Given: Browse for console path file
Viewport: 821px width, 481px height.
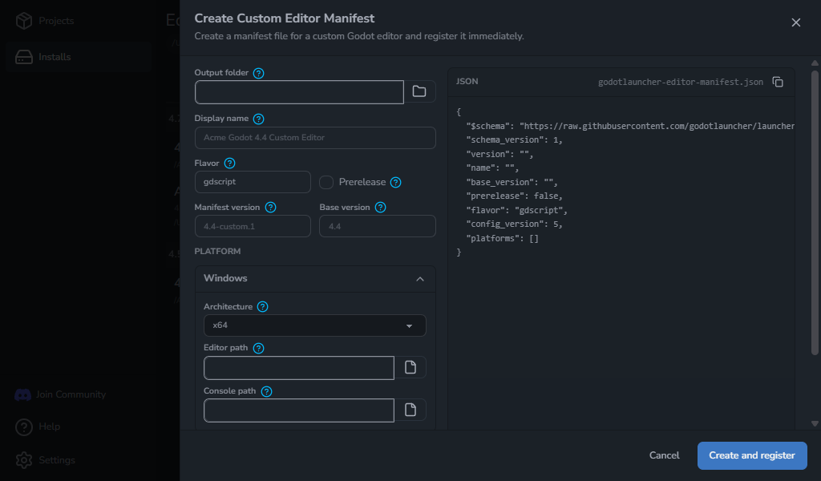Looking at the screenshot, I should pos(410,410).
